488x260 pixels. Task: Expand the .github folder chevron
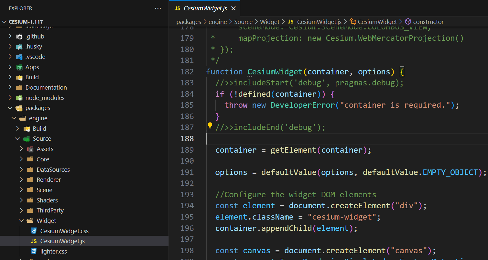pyautogui.click(x=10, y=37)
